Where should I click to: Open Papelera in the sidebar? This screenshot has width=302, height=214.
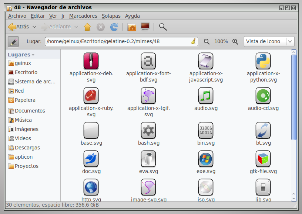coord(22,100)
